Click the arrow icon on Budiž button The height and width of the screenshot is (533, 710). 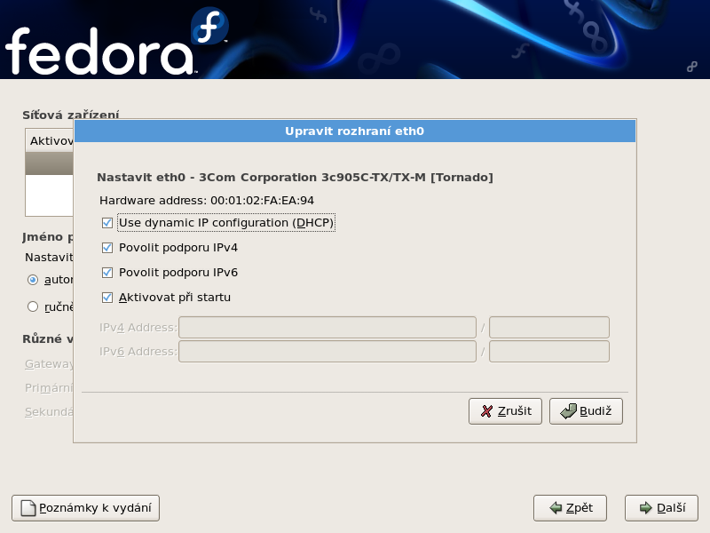pos(568,411)
